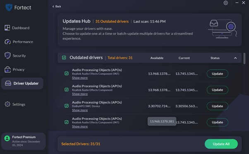Open the top-right gear settings icon

point(226,3)
